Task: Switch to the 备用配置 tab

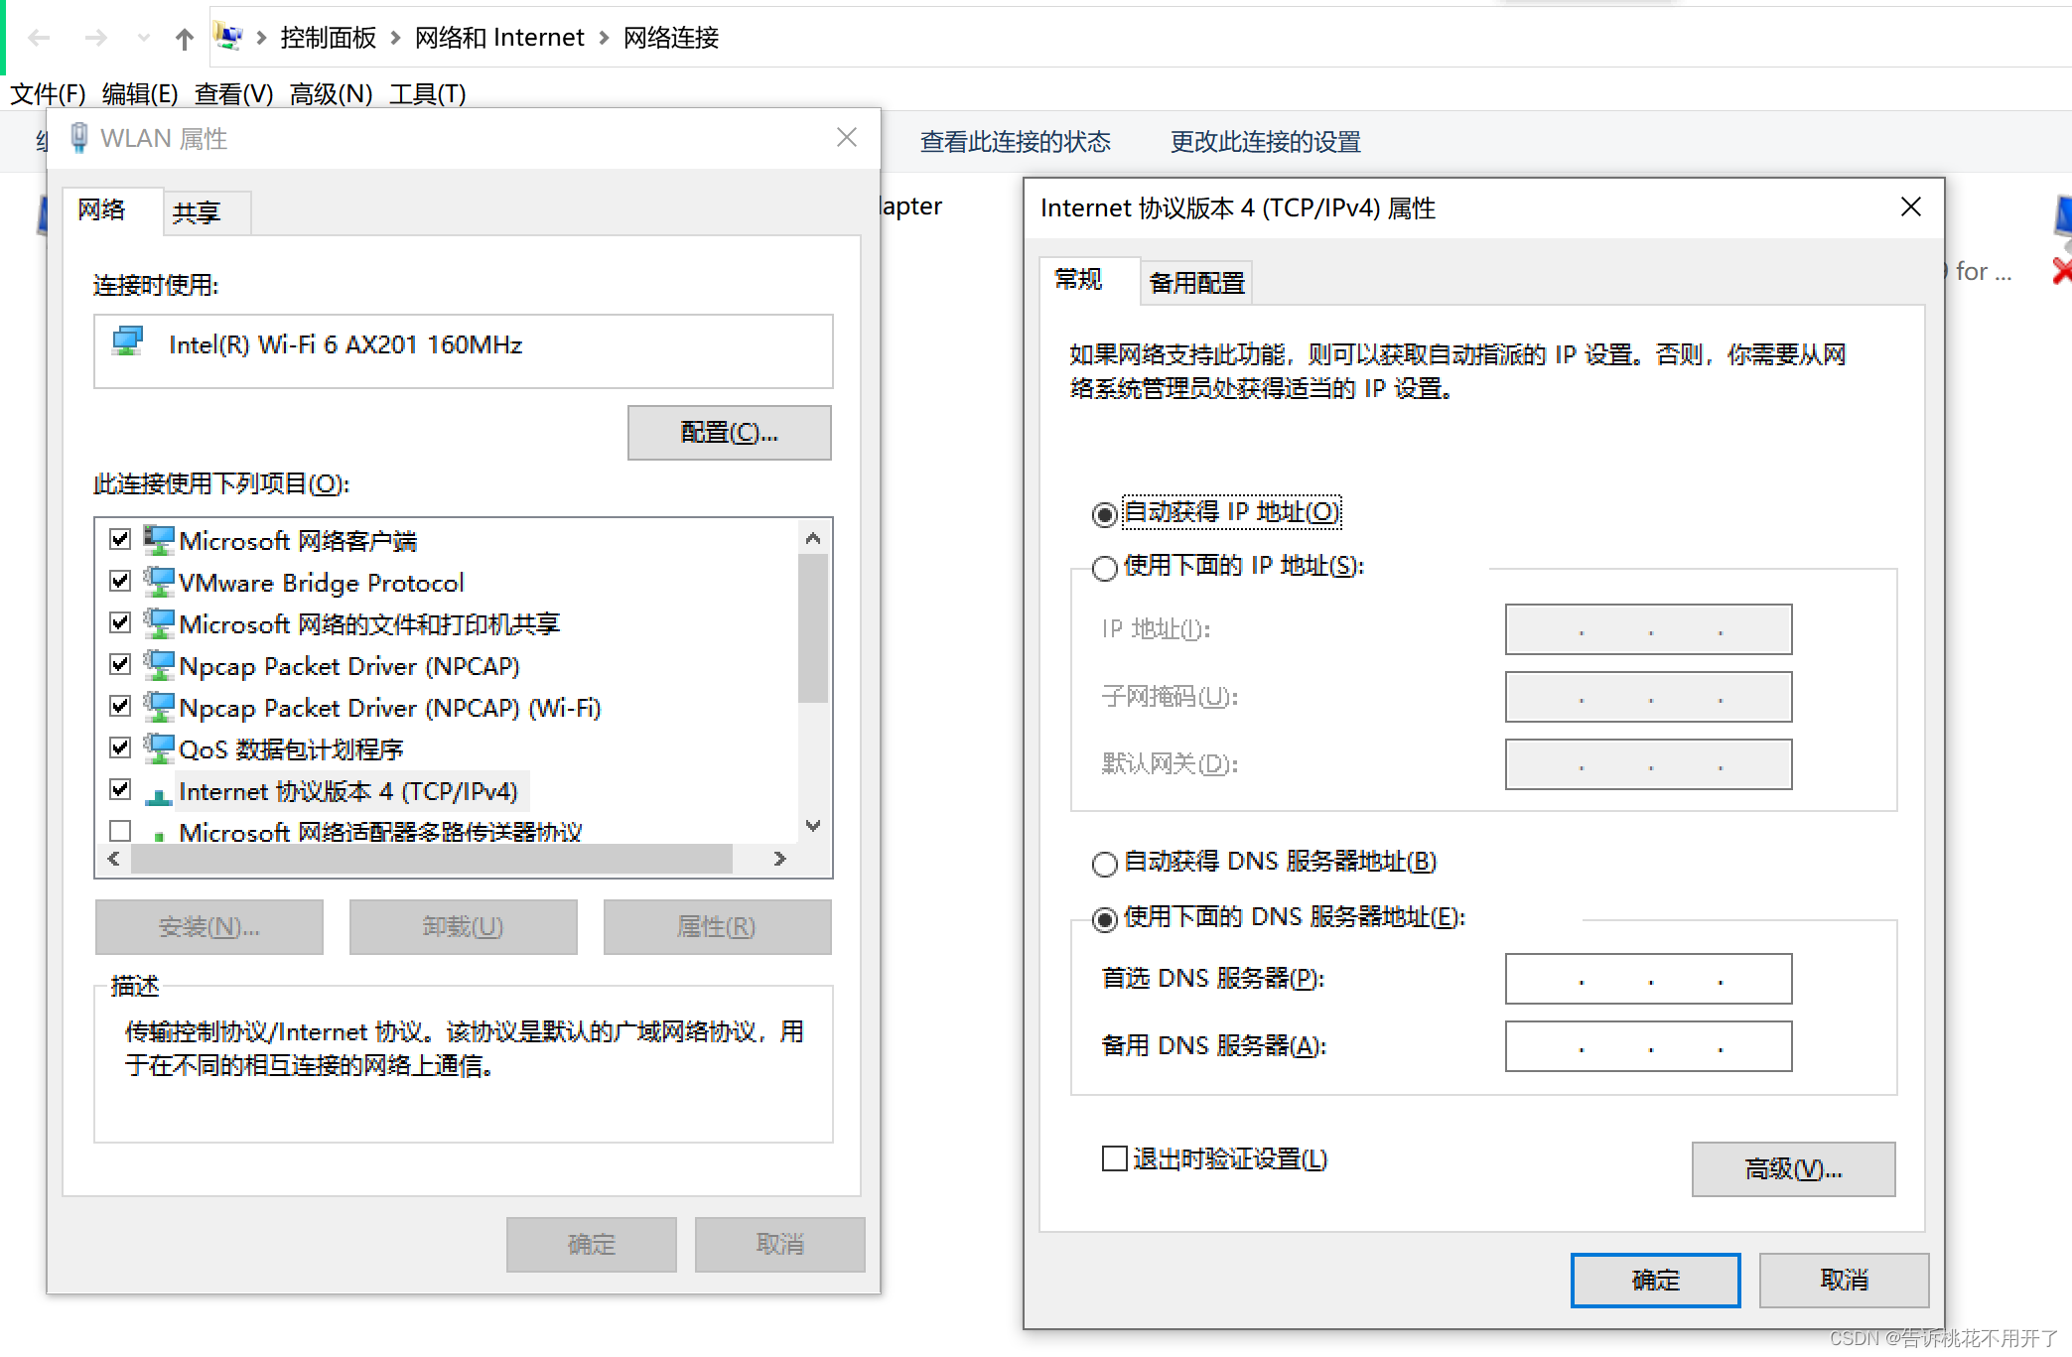Action: [x=1196, y=283]
